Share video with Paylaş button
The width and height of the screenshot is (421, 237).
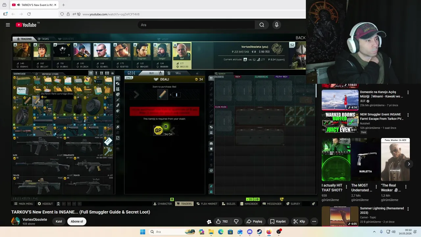[255, 222]
